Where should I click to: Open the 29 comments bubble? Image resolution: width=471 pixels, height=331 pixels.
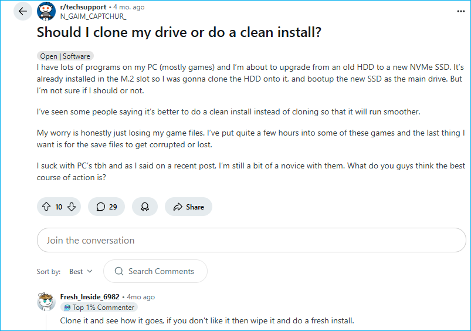(x=106, y=207)
